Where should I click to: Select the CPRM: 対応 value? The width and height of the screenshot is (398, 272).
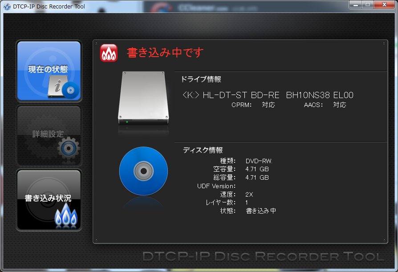coord(268,105)
